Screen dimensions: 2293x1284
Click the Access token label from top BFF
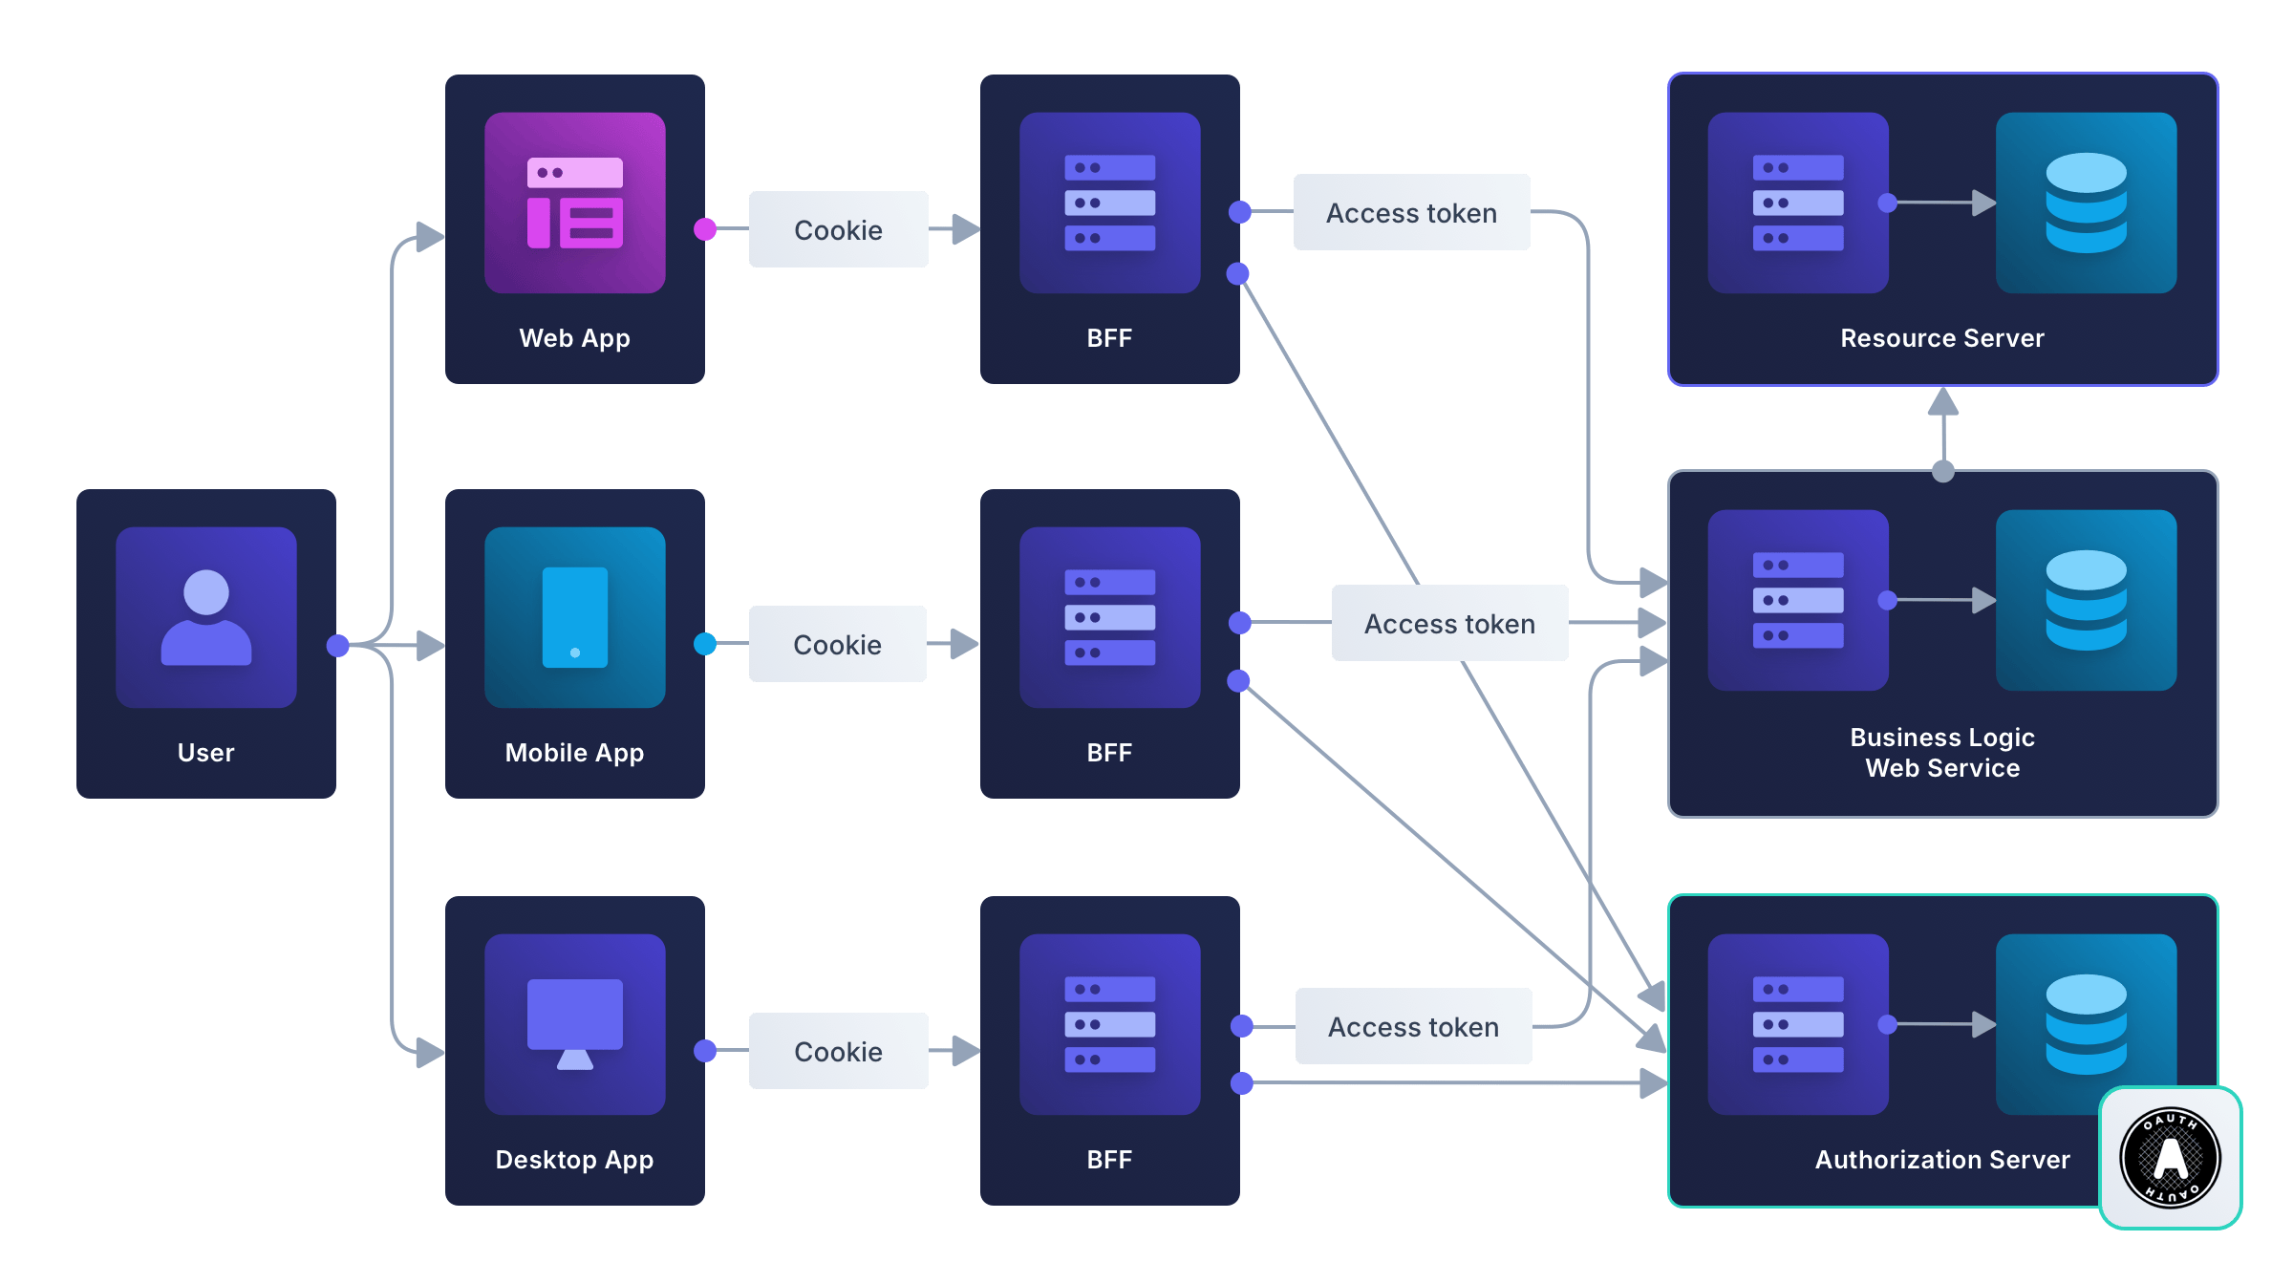[x=1412, y=212]
